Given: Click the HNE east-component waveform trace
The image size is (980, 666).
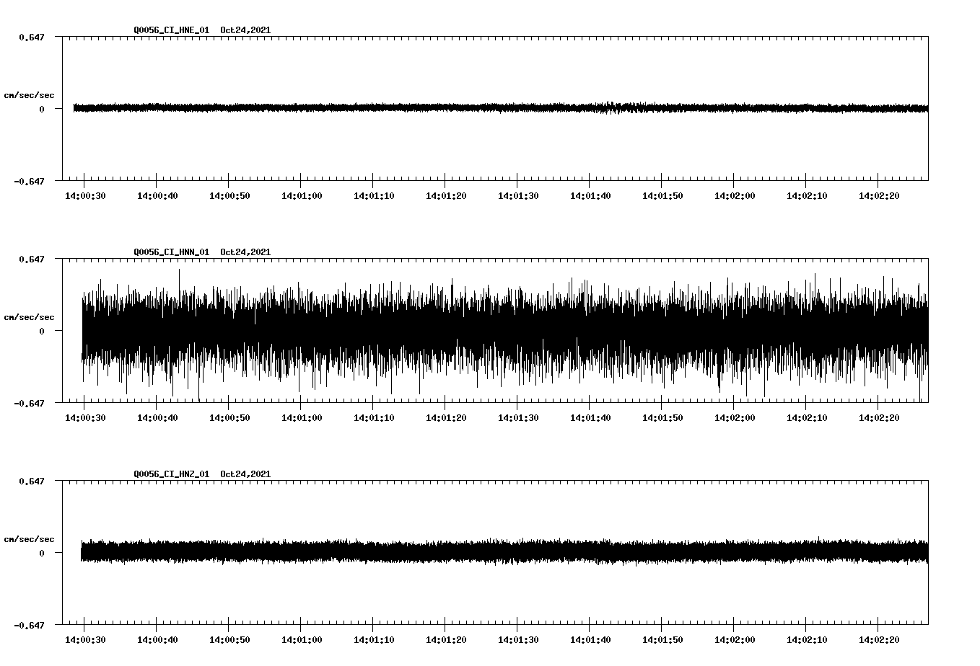Looking at the screenshot, I should pyautogui.click(x=501, y=107).
